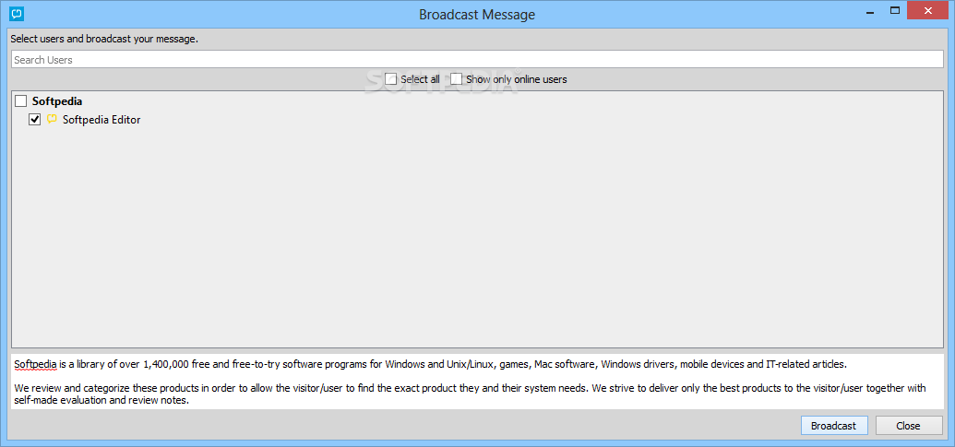
Task: Focus the Search Users field
Action: (478, 60)
